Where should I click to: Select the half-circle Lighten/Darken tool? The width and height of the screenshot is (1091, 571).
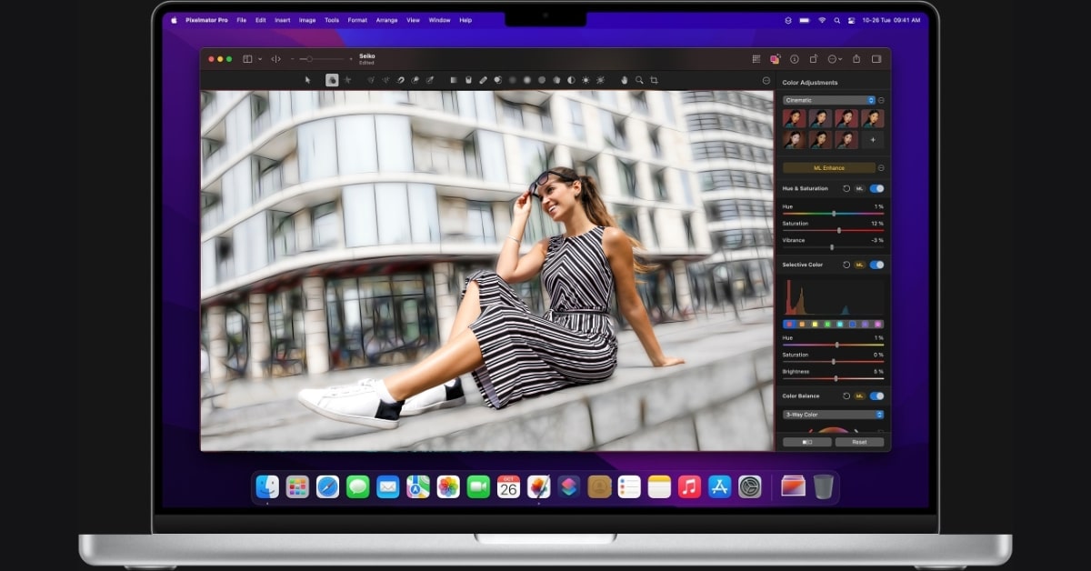coord(571,80)
